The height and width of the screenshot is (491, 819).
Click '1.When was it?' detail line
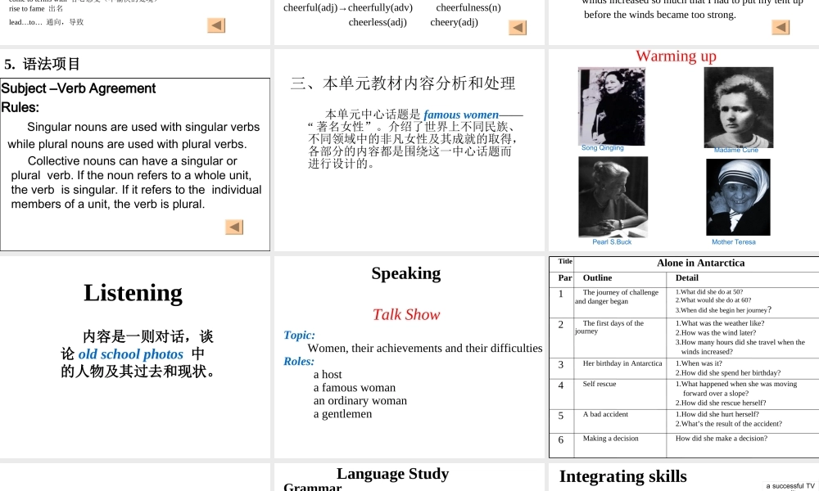(699, 363)
